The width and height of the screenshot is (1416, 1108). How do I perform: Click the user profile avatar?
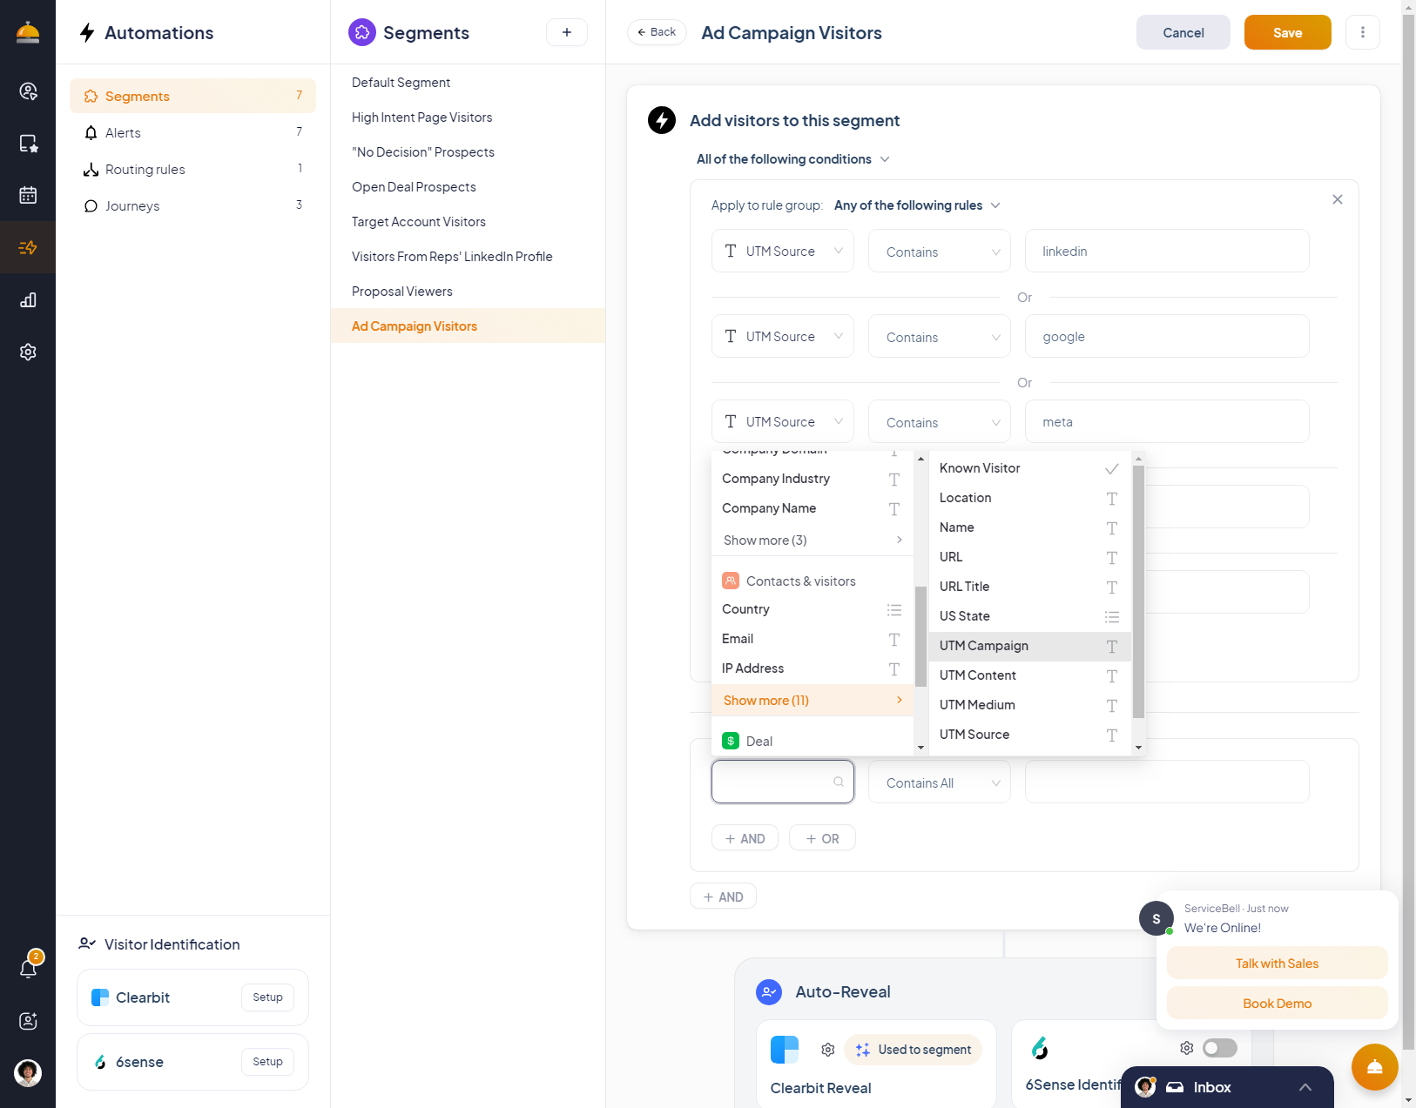point(28,1072)
